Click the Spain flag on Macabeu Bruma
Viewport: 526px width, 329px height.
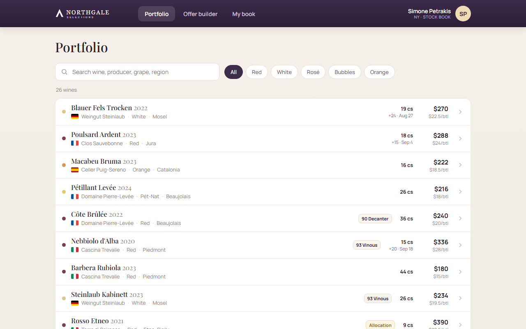pyautogui.click(x=75, y=170)
